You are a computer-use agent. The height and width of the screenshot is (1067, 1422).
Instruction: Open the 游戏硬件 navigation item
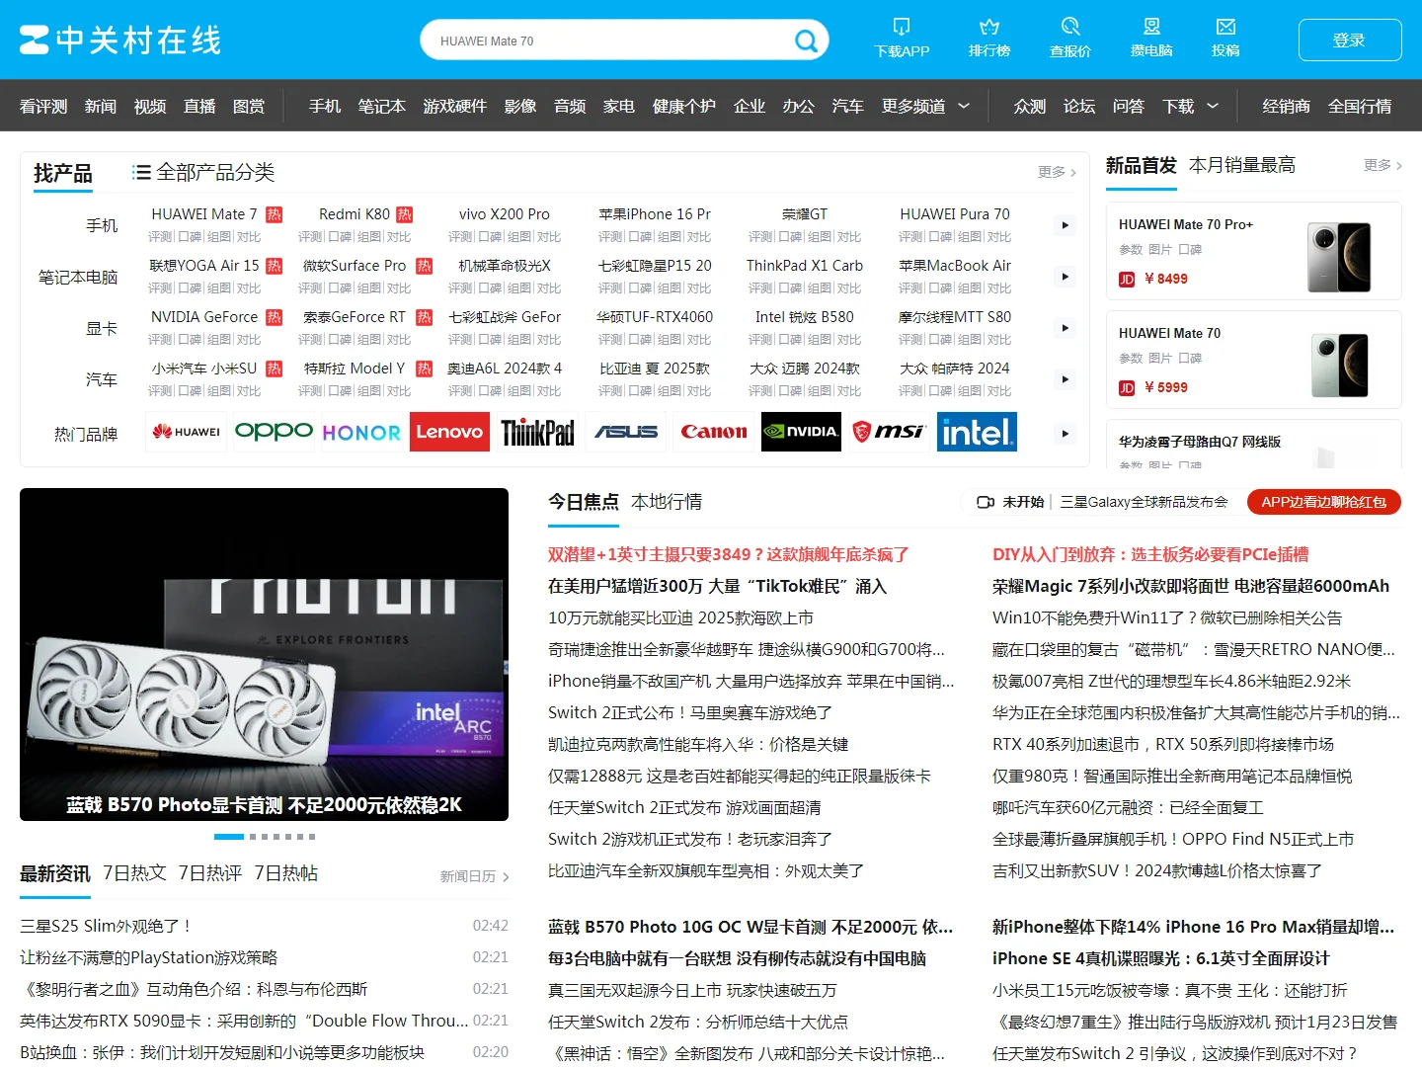455,106
